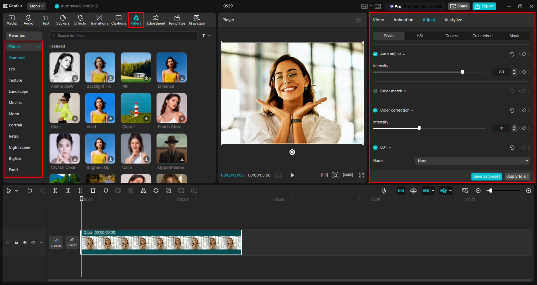The image size is (537, 285).
Task: Open the Effects panel
Action: point(80,20)
